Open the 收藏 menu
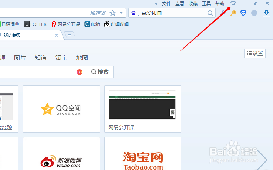273x170 pixels. tap(193, 4)
